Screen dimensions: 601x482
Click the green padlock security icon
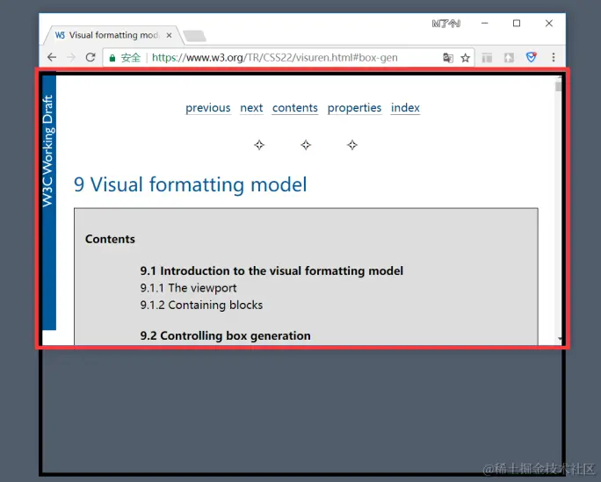112,58
